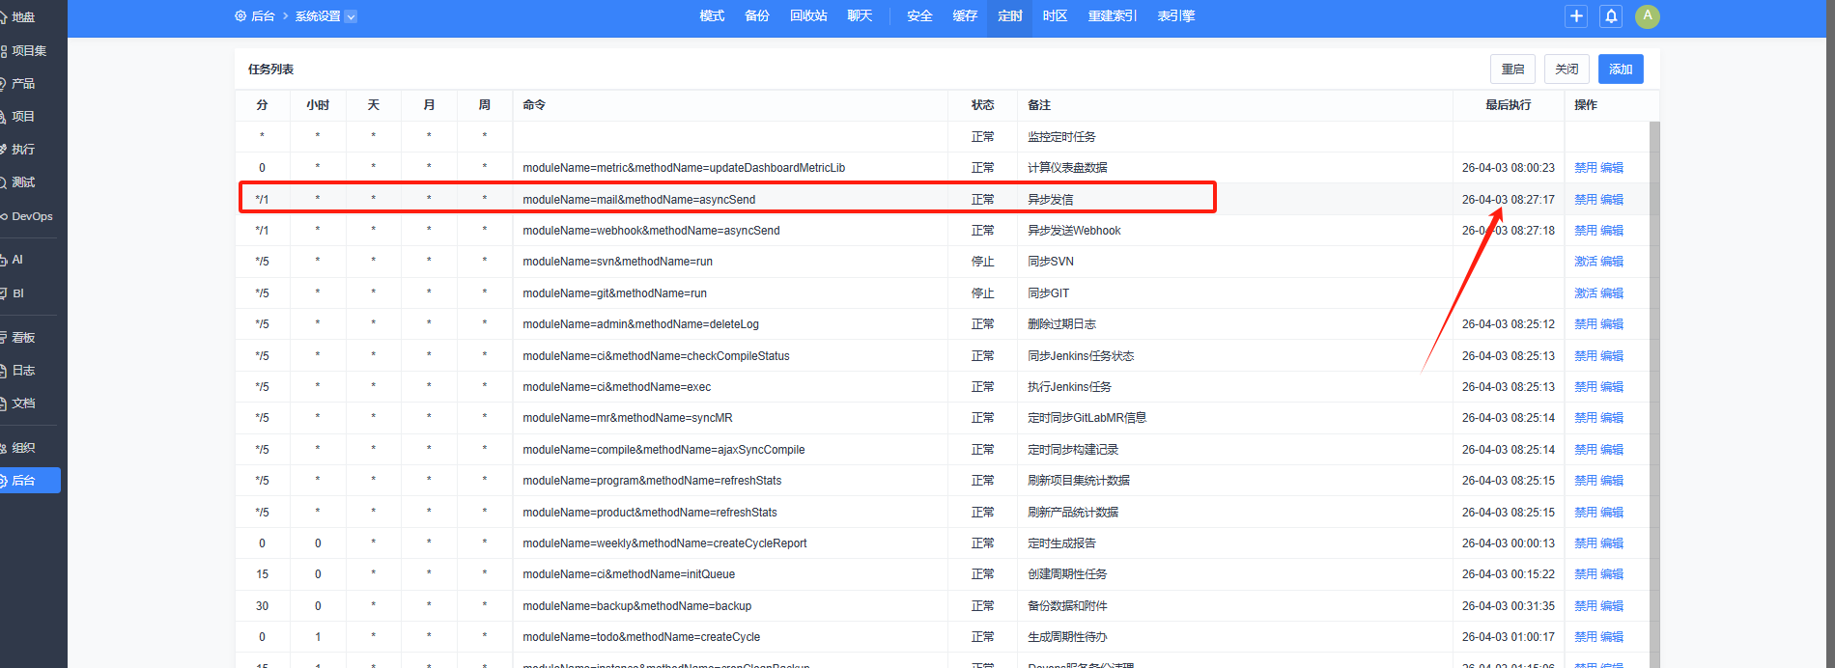Open the 测试 sidebar item
Screen dimensions: 1835x668
tap(23, 181)
